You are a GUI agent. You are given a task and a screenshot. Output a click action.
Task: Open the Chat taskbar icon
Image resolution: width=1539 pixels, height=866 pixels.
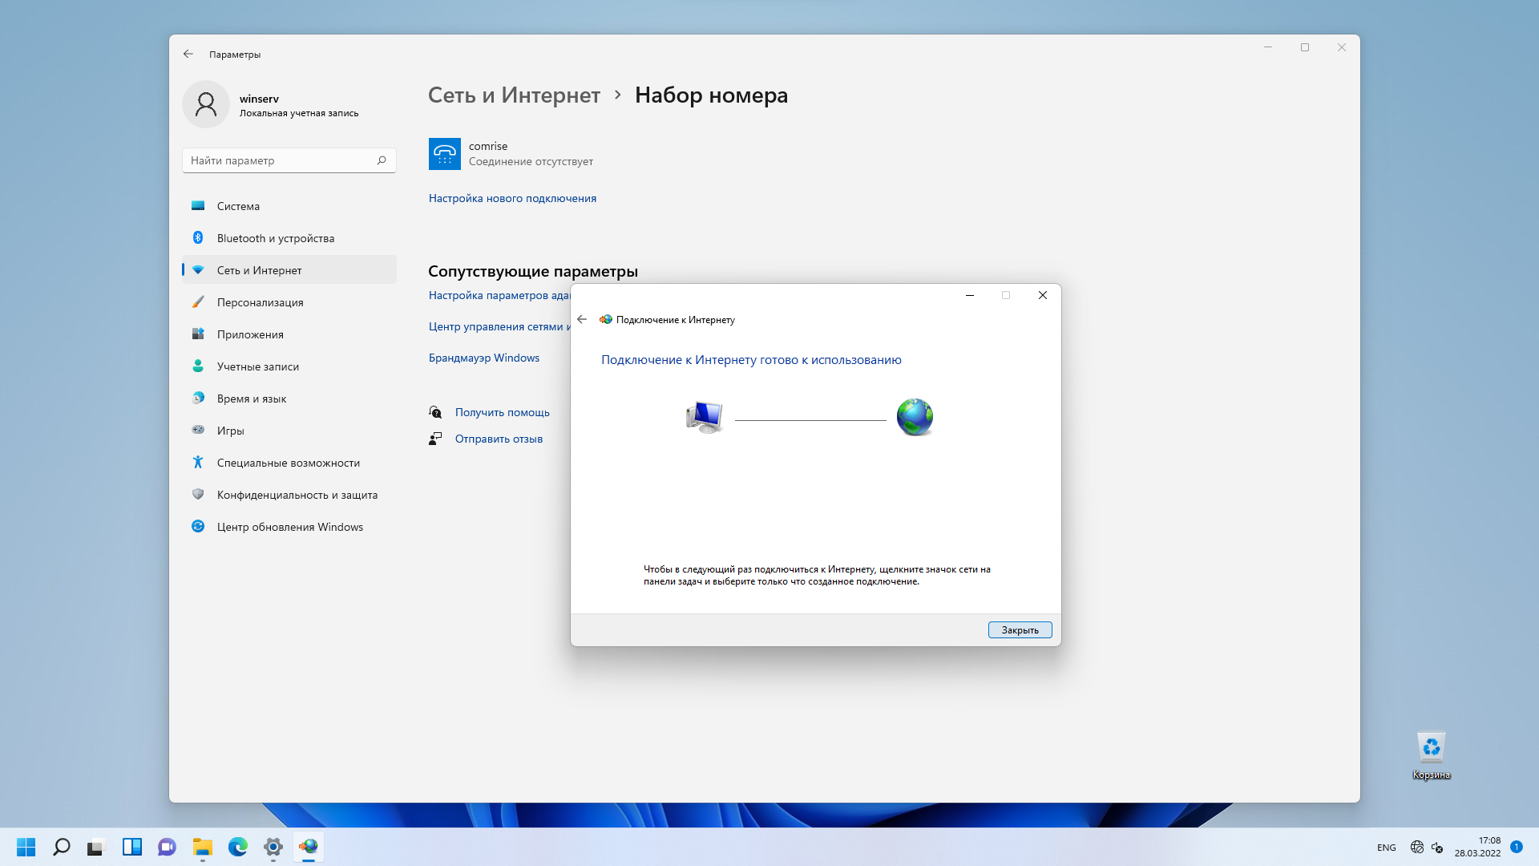[167, 847]
